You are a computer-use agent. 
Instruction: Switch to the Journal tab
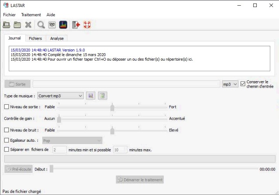coord(14,38)
